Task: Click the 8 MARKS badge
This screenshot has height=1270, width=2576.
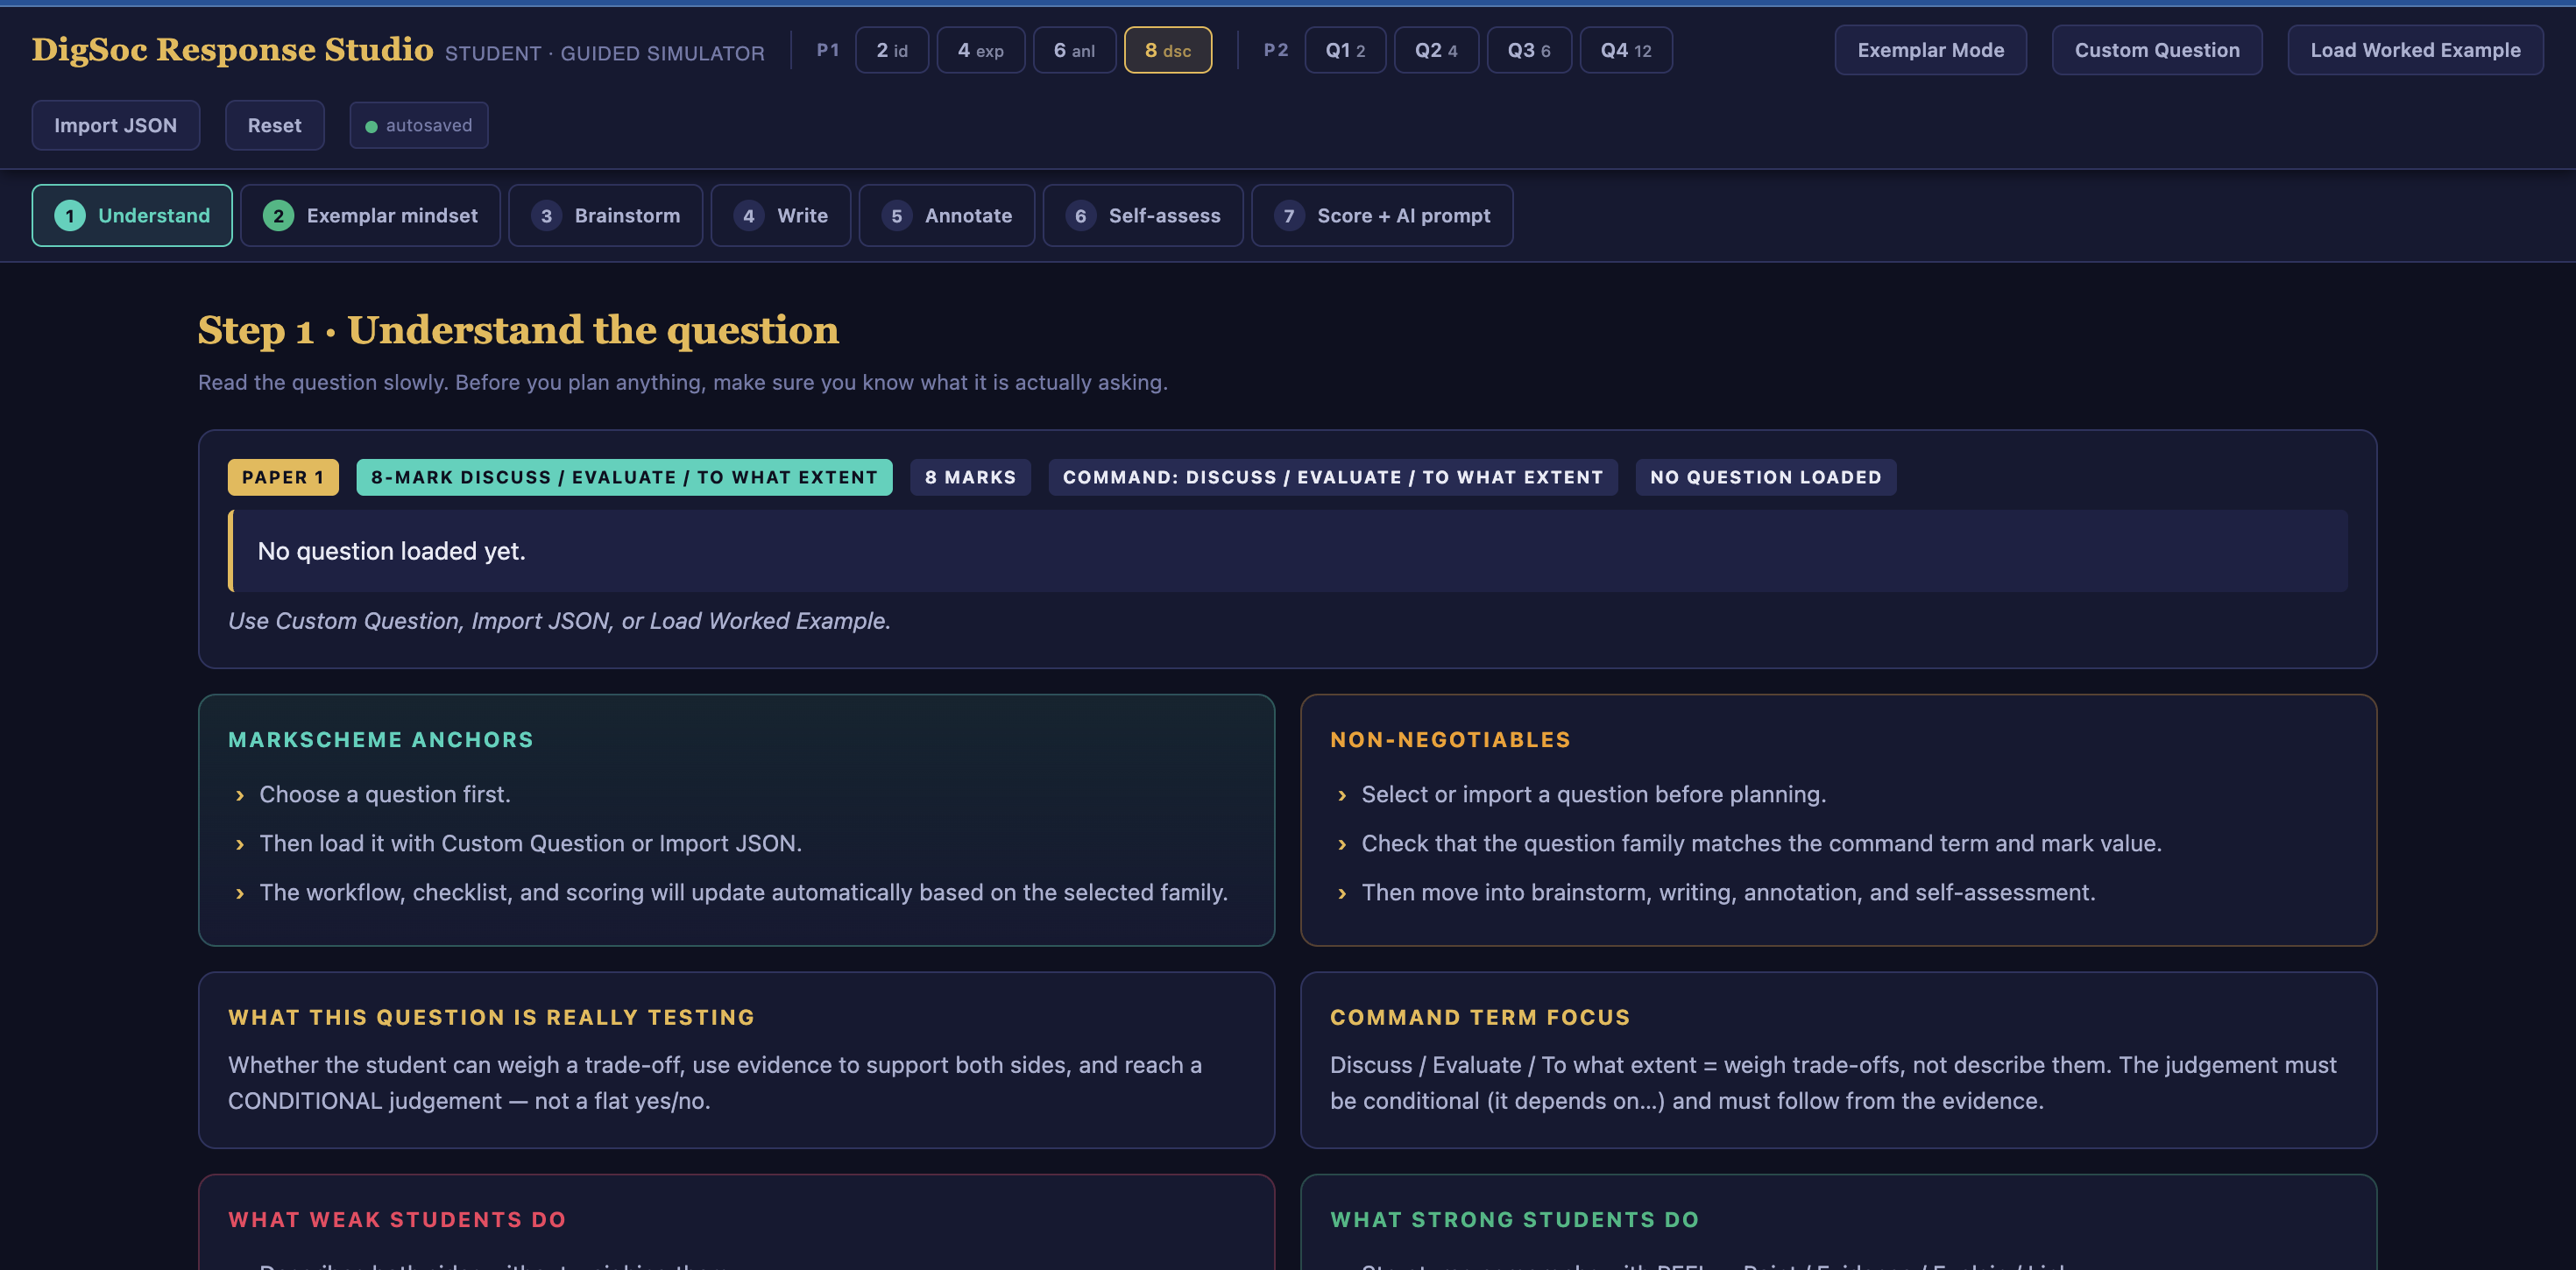Action: 970,477
